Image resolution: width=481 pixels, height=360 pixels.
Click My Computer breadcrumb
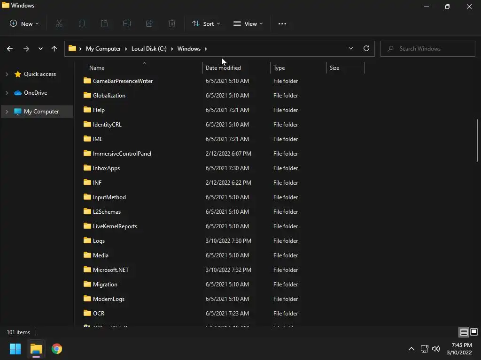coord(103,49)
